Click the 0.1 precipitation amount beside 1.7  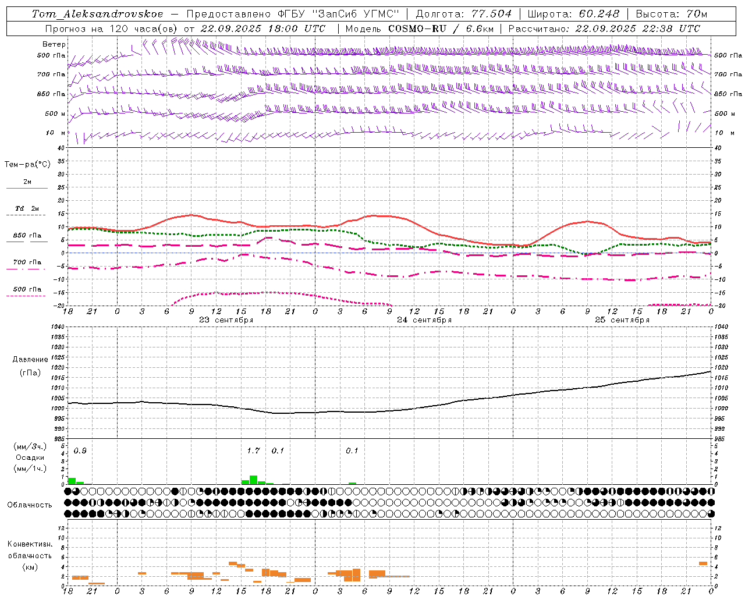pyautogui.click(x=278, y=451)
